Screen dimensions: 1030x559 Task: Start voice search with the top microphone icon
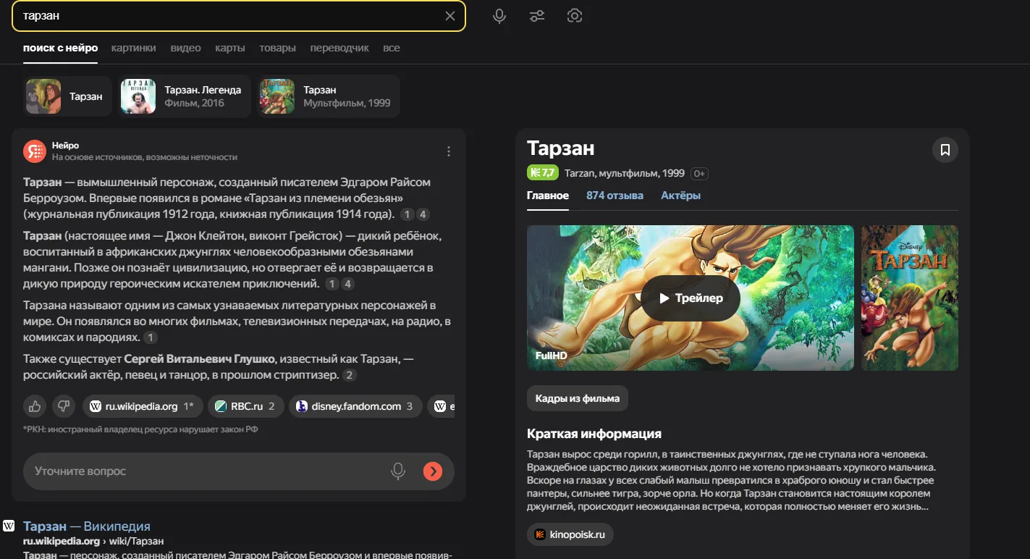click(499, 16)
